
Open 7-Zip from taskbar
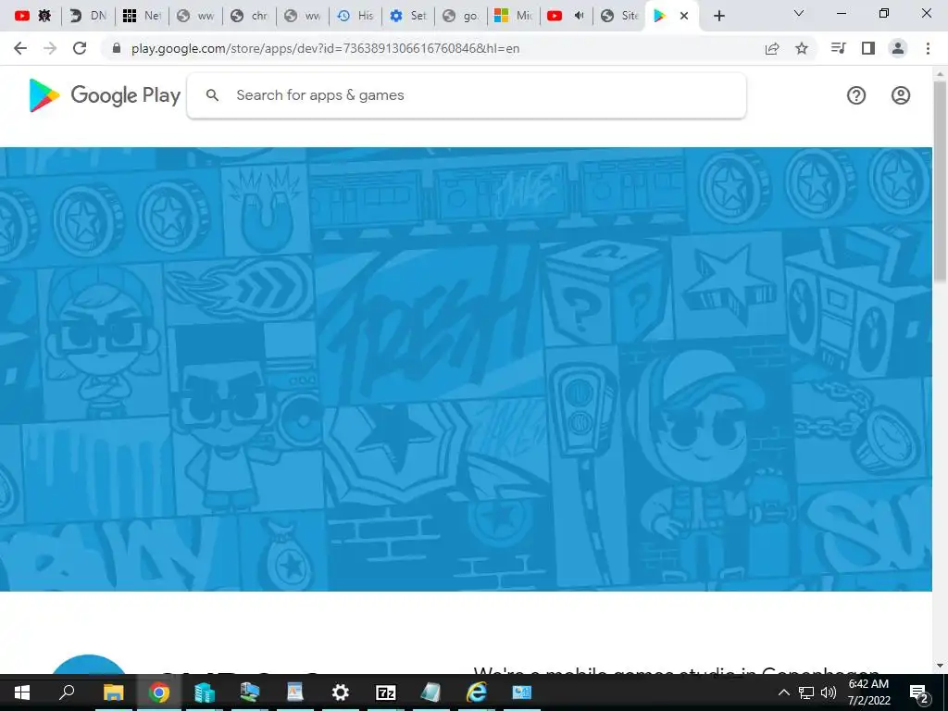point(386,692)
